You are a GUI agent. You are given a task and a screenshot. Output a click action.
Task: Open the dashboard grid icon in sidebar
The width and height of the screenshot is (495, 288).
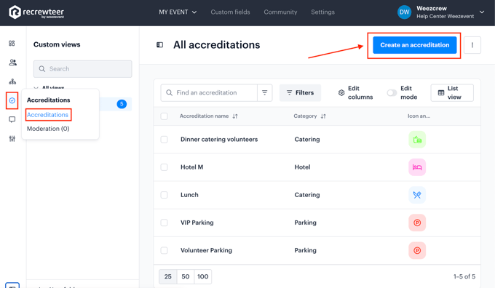12,43
